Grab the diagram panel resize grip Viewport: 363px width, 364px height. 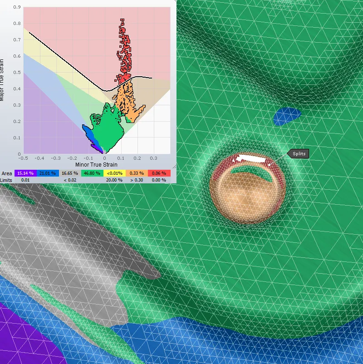173,167
